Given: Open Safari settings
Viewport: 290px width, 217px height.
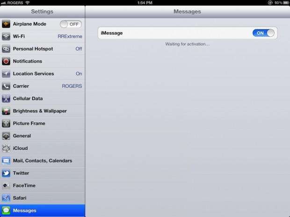Looking at the screenshot, I should (43, 198).
